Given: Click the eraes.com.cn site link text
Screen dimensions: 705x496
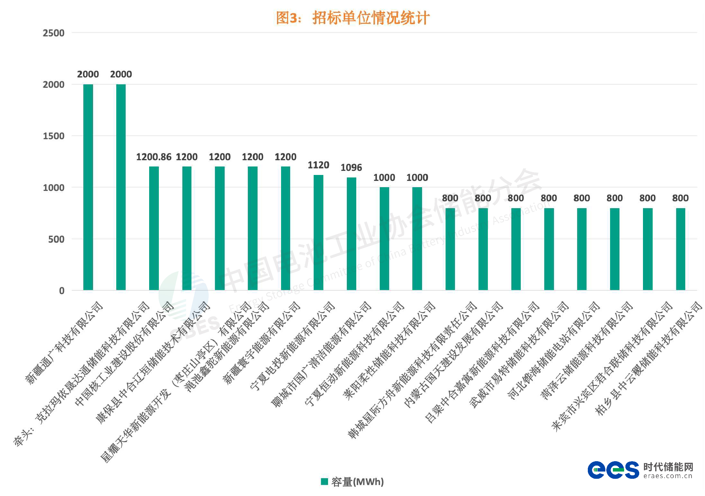Looking at the screenshot, I should [668, 476].
